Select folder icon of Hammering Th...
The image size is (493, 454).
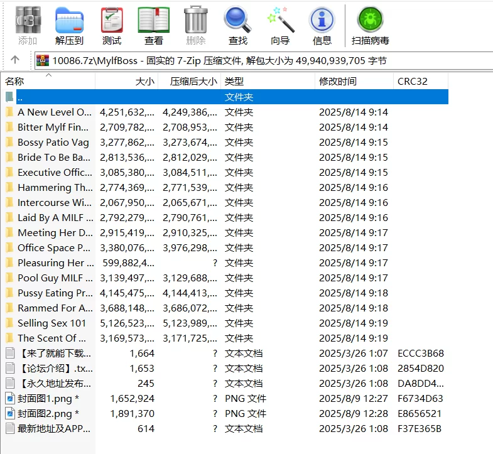(x=10, y=187)
